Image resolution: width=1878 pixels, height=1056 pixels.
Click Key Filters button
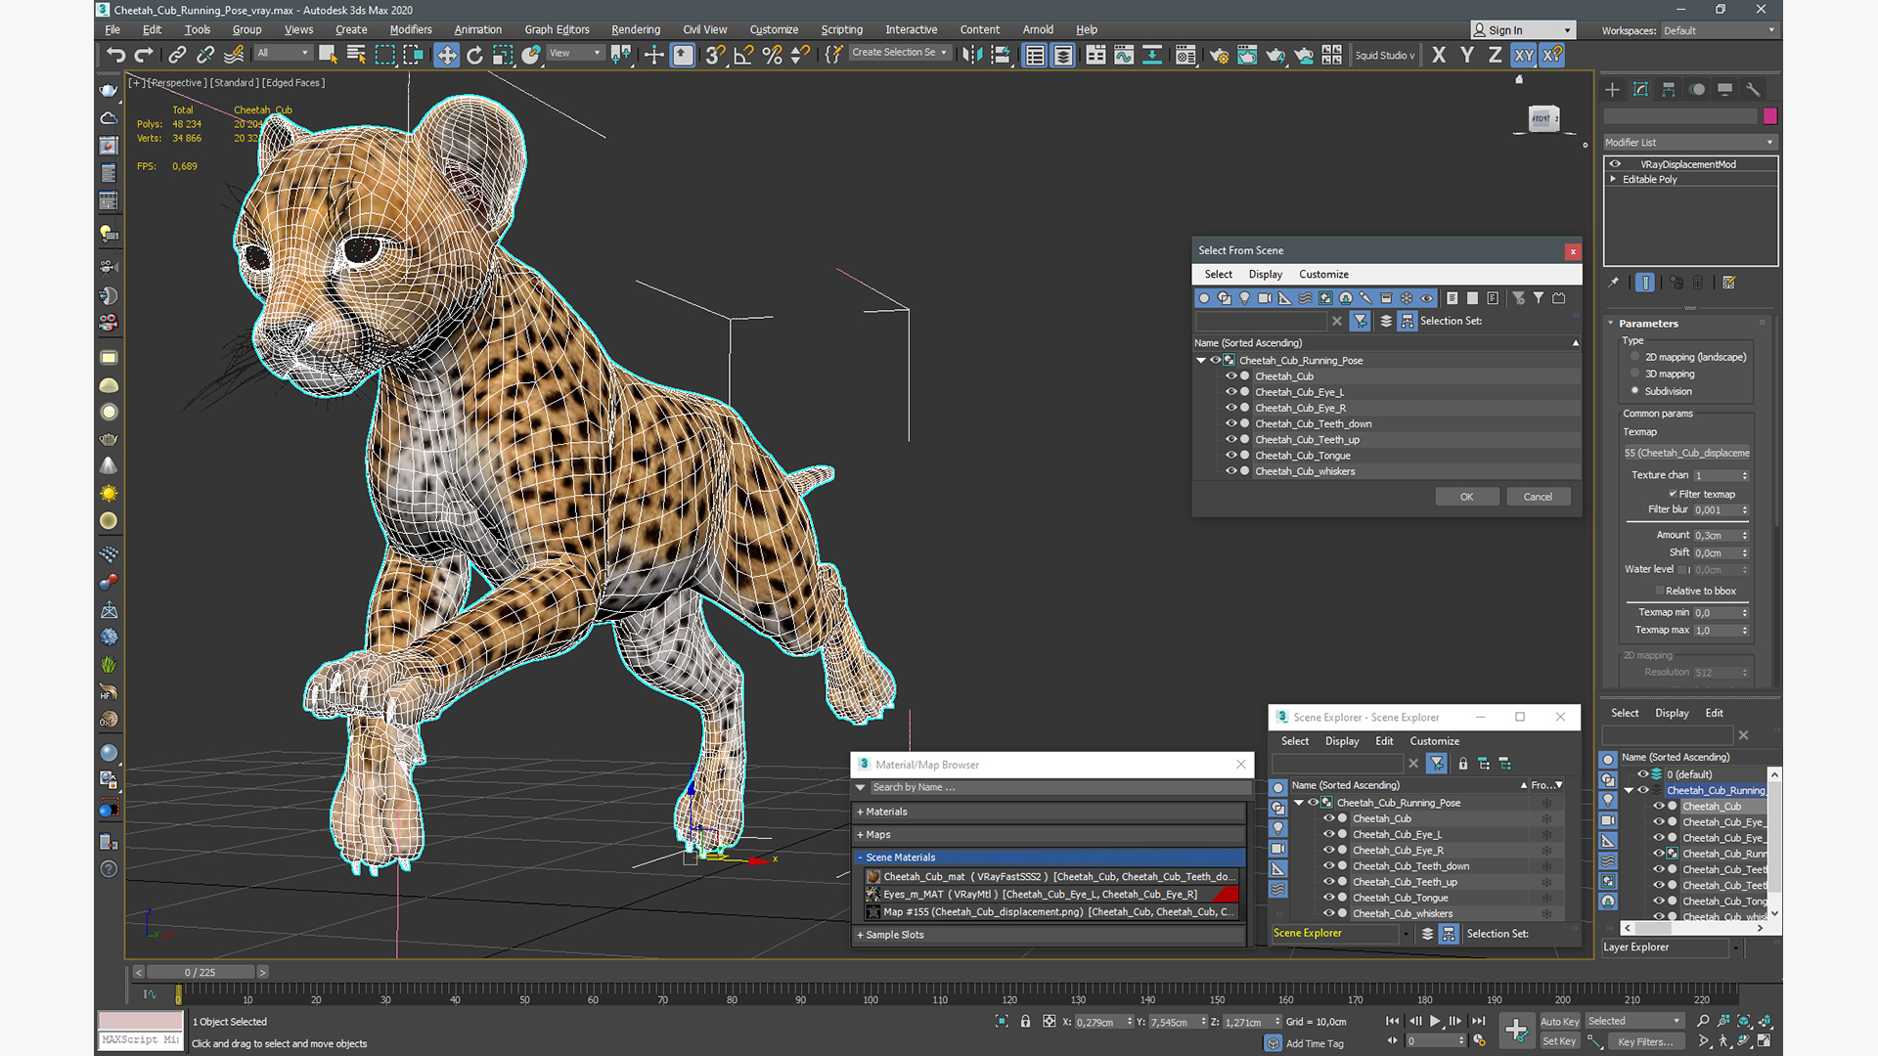(1646, 1041)
